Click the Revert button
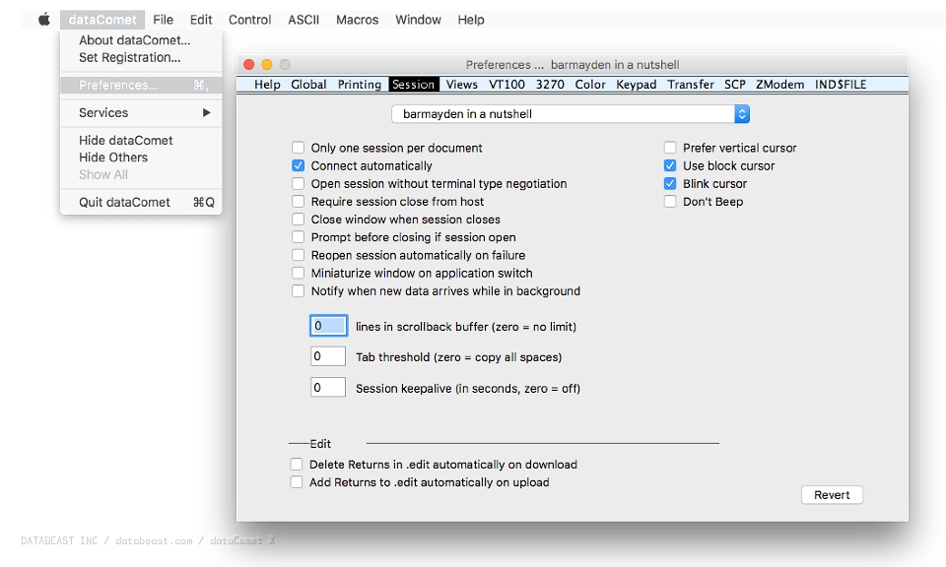Screen dimensions: 946x567 coord(832,495)
